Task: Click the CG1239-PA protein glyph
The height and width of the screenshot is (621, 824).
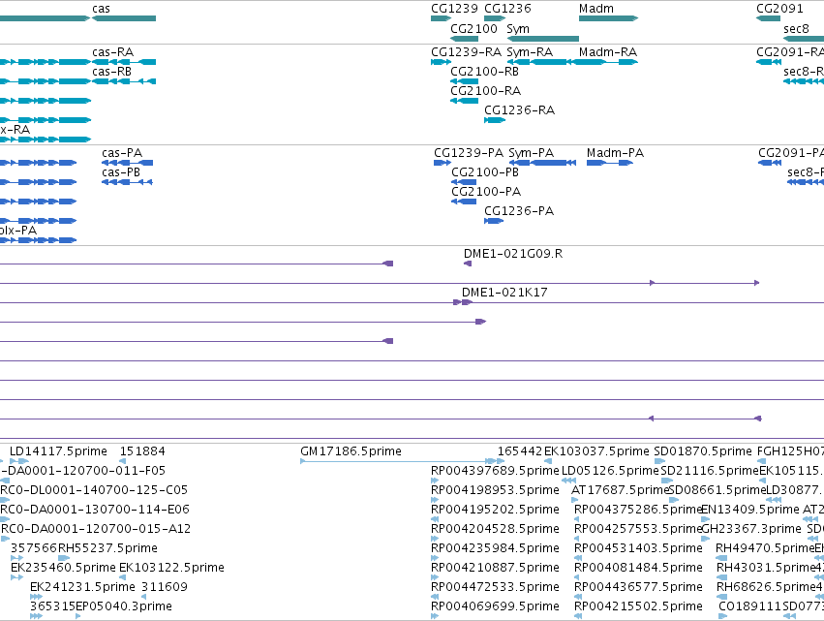Action: tap(443, 163)
